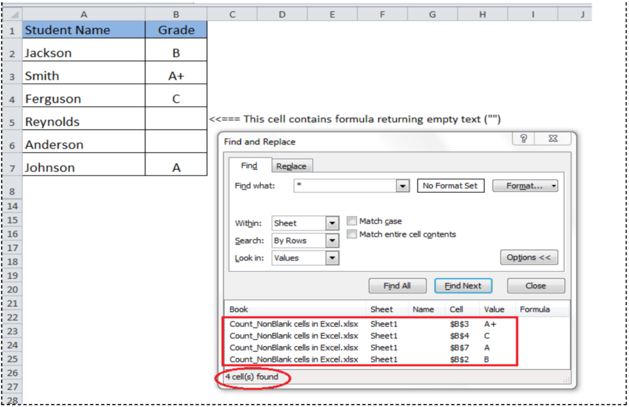The height and width of the screenshot is (407, 629).
Task: Collapse options using Options << button
Action: coord(529,257)
